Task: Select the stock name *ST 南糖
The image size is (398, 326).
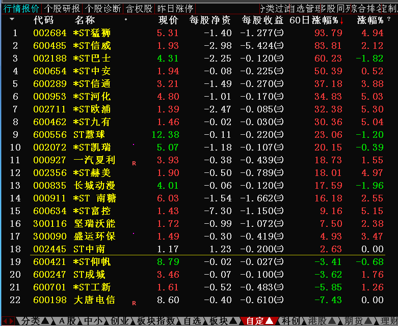Action: point(94,198)
